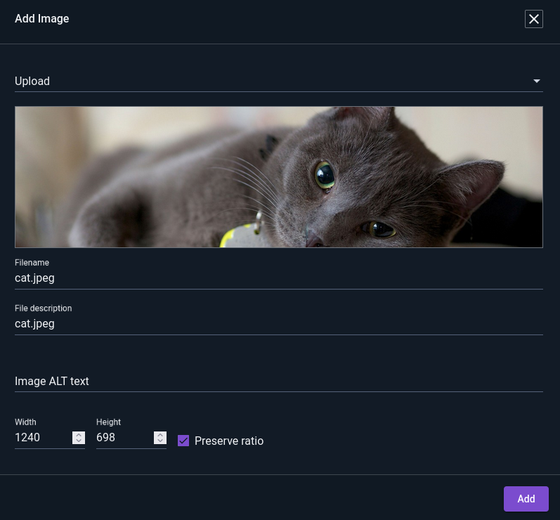Click into the Image ALT text field

[278, 381]
